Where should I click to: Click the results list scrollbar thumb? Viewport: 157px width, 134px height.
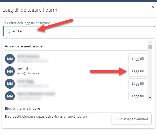point(150,47)
